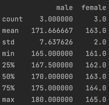The width and height of the screenshot is (109, 105).
Task: Click the male 75% value 175.000000
Action: pyautogui.click(x=52, y=88)
